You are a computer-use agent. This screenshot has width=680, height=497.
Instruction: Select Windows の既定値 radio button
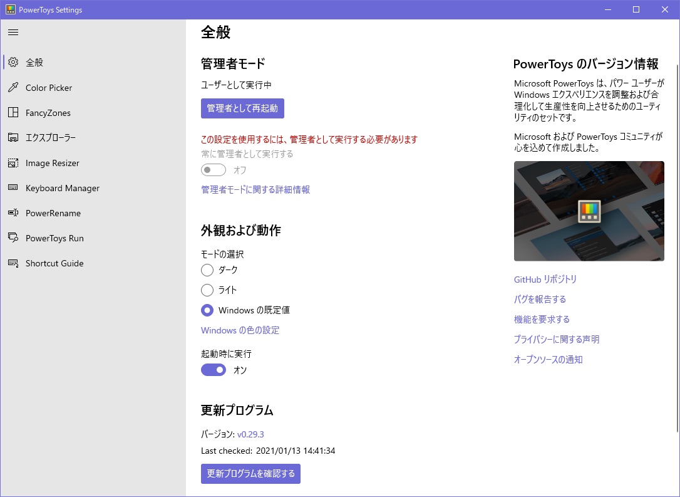[207, 310]
